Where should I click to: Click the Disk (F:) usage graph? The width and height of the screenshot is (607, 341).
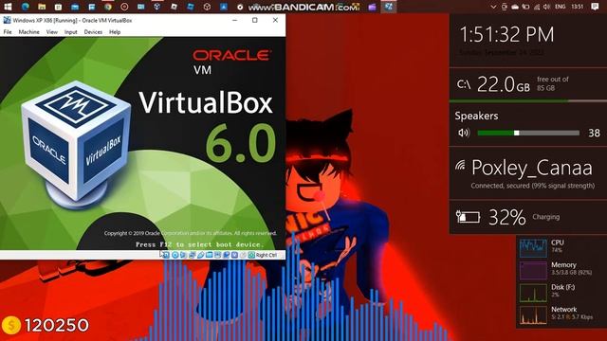(533, 293)
